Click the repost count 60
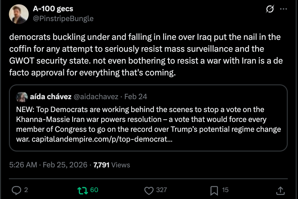Viewport: 298px width, 199px height. pos(94,190)
